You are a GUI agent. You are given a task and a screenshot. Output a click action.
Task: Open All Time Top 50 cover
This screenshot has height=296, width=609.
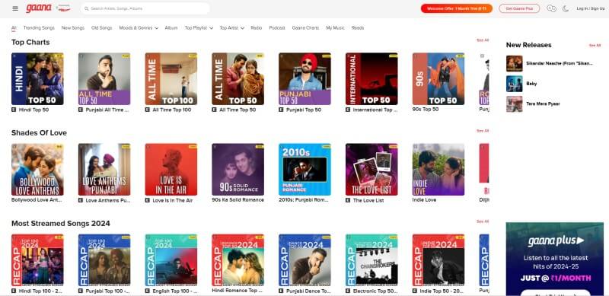tap(238, 79)
